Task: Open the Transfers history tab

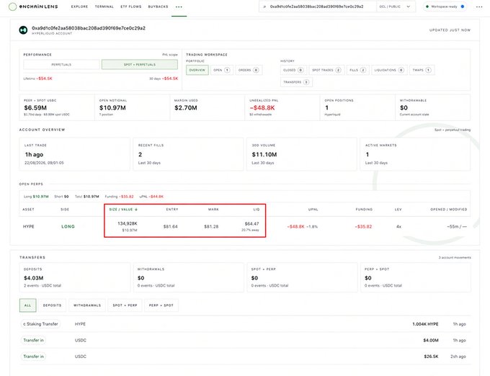Action: [296, 82]
